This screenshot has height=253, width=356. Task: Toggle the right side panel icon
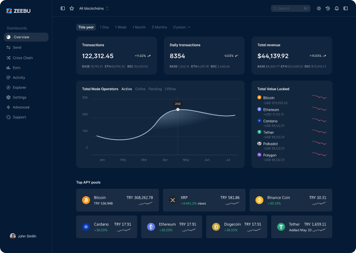tap(346, 8)
